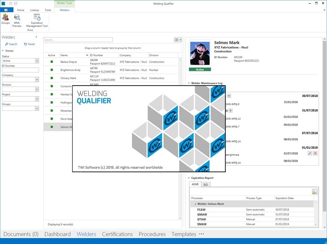
Task: Add entry with first plus icon in Maintenance Log
Action: tap(229, 96)
